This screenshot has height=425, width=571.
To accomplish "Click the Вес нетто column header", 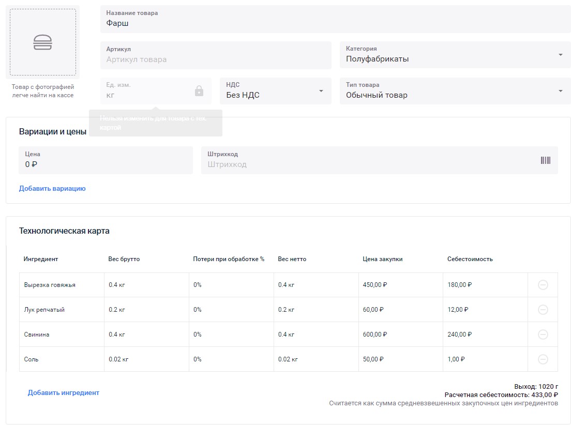I will pyautogui.click(x=292, y=259).
